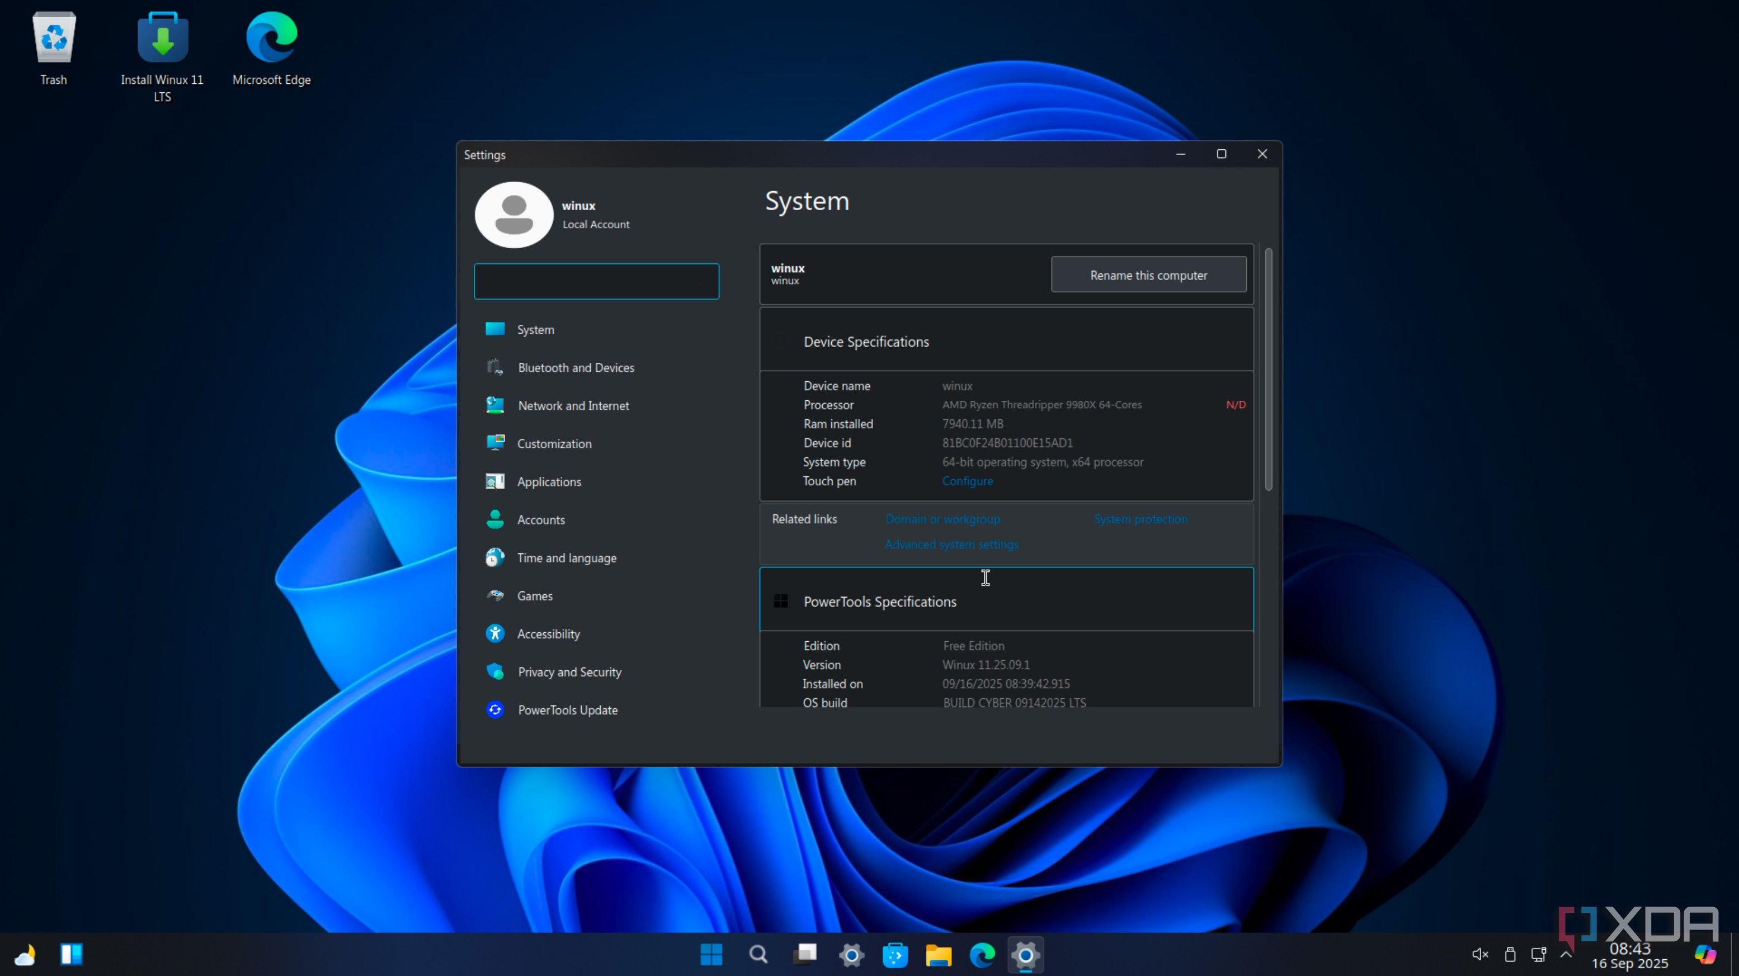Click the red N/D processor label
The height and width of the screenshot is (976, 1739).
1236,405
